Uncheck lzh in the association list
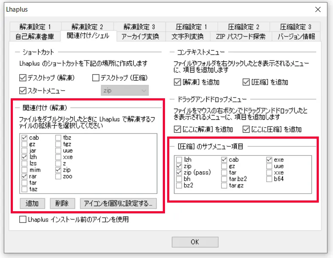 24,157
